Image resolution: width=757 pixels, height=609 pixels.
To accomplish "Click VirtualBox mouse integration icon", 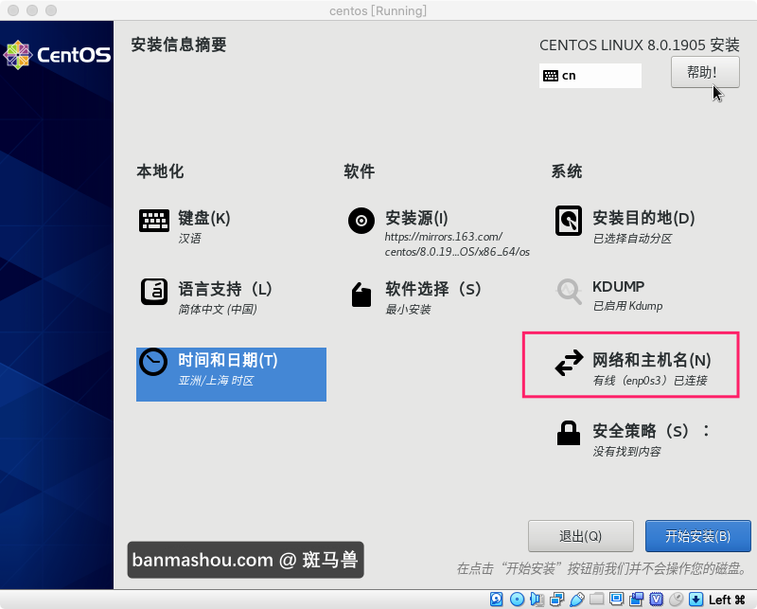I will pos(676,600).
